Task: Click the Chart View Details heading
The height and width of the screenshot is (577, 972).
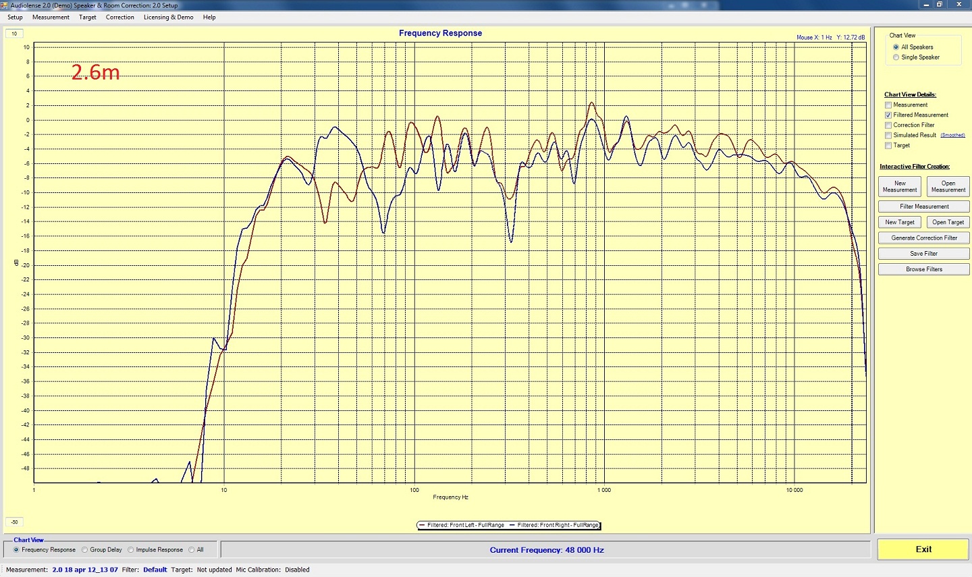Action: (x=910, y=94)
